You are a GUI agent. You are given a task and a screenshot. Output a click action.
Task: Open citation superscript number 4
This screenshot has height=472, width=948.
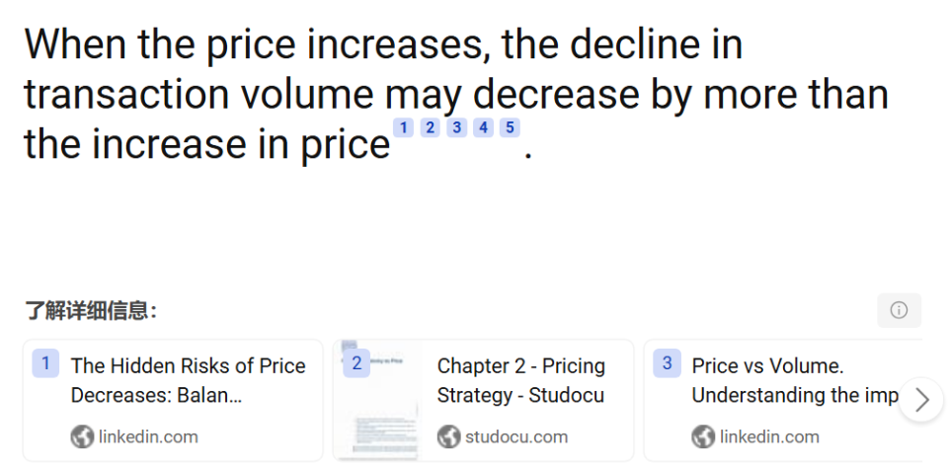483,127
